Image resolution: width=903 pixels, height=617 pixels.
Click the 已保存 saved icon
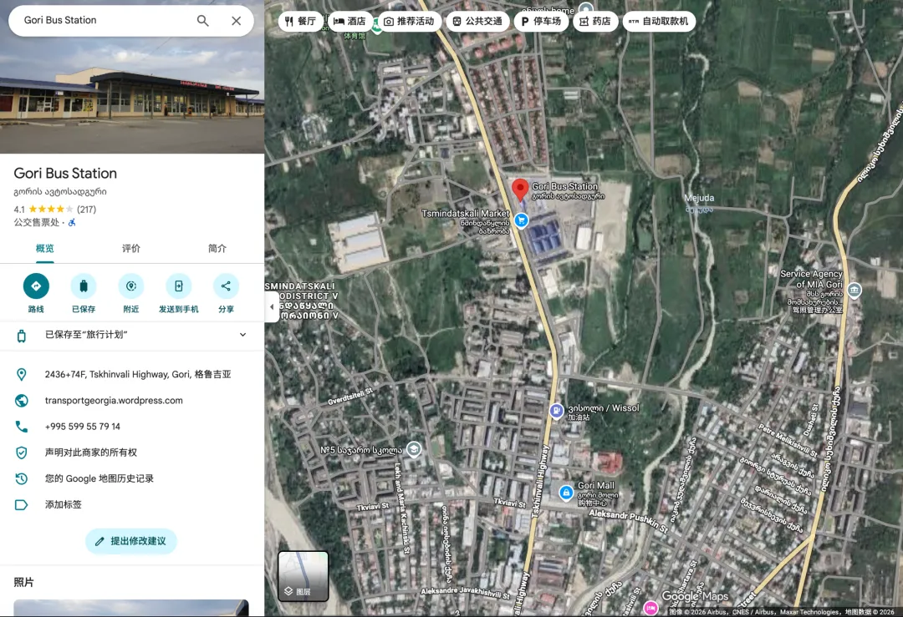84,286
